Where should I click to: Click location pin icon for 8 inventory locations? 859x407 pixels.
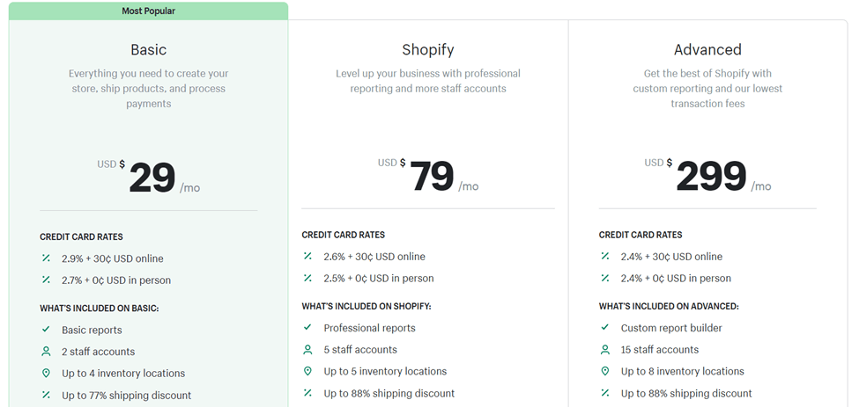[x=604, y=371]
